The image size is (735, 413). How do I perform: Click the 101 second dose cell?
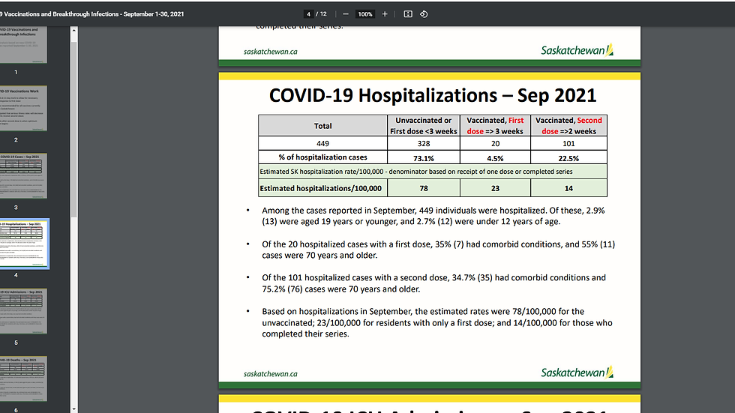(x=568, y=143)
